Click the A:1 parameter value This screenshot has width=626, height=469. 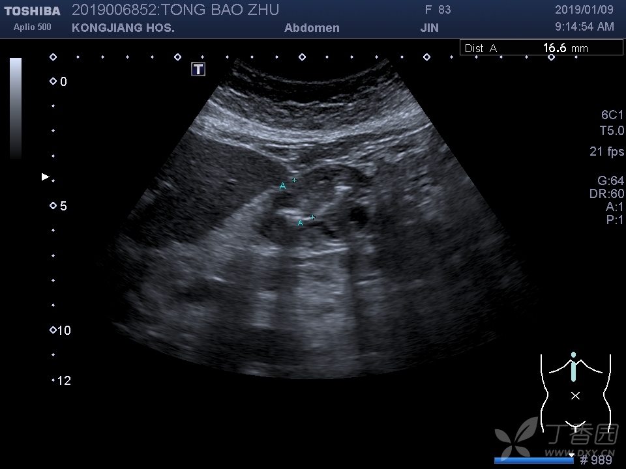point(614,206)
